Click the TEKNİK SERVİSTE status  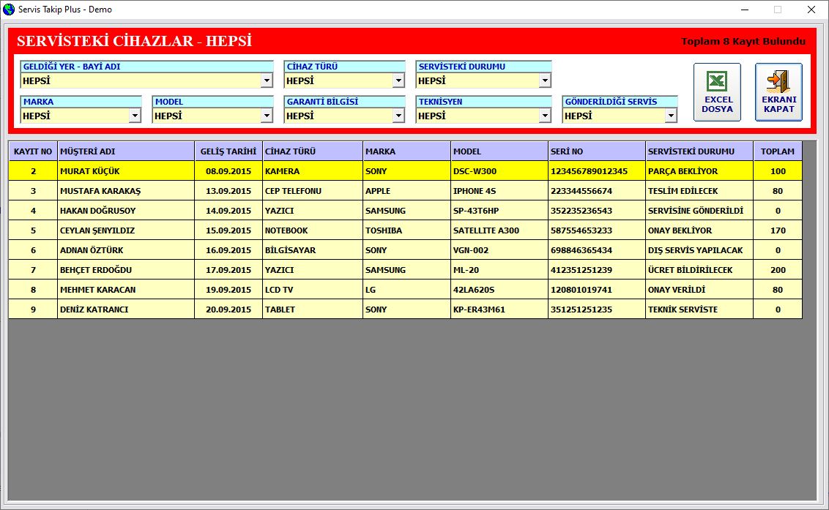tap(699, 310)
